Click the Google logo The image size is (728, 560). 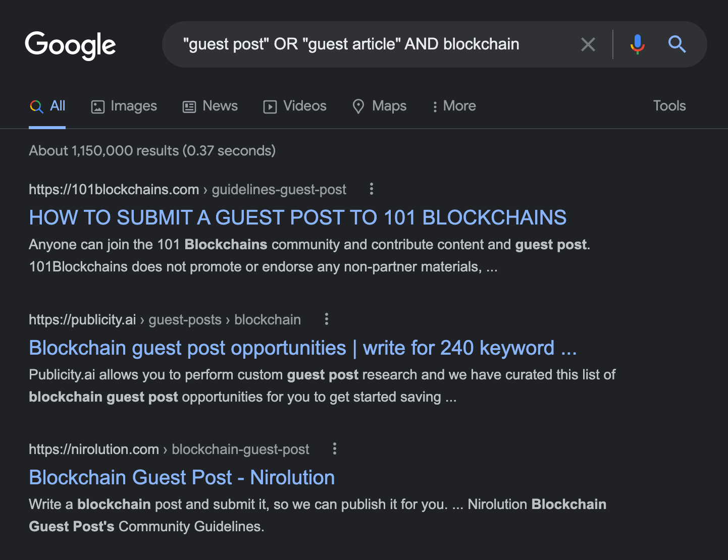coord(70,45)
